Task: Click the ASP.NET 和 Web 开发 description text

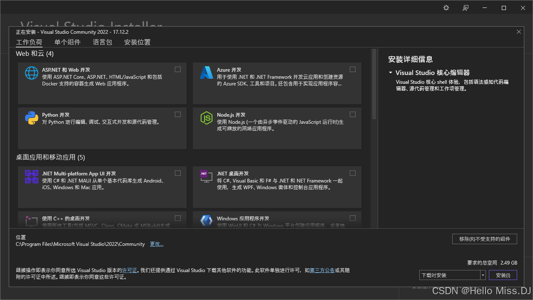Action: pos(102,80)
